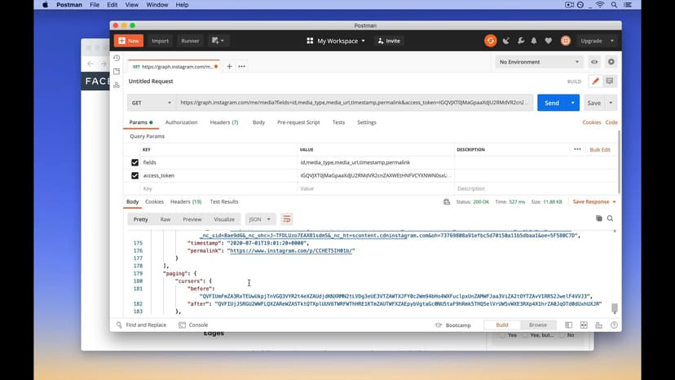This screenshot has width=675, height=380.
Task: Open the comments icon beside BUILD
Action: pos(609,82)
